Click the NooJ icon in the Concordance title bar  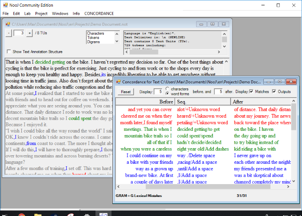(x=119, y=82)
